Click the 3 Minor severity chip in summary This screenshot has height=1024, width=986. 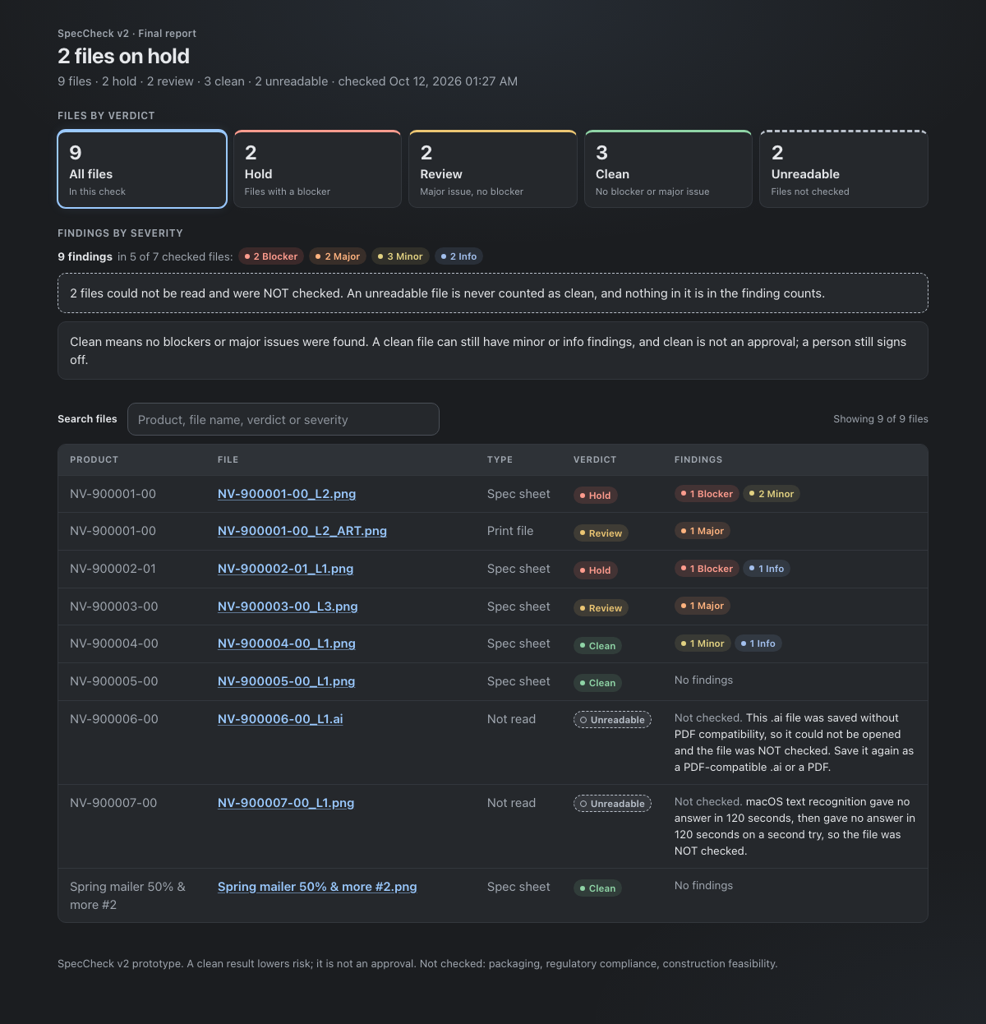400,256
